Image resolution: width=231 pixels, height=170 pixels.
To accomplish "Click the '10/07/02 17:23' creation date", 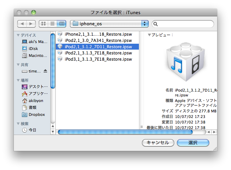I will pos(190,117).
